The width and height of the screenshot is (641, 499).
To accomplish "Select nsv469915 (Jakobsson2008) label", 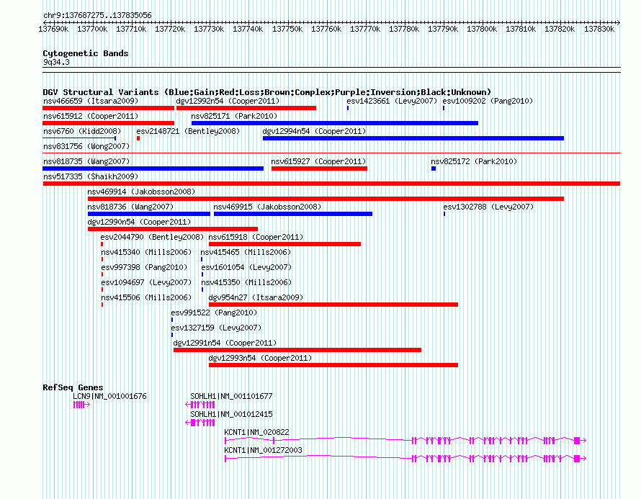I will click(267, 207).
